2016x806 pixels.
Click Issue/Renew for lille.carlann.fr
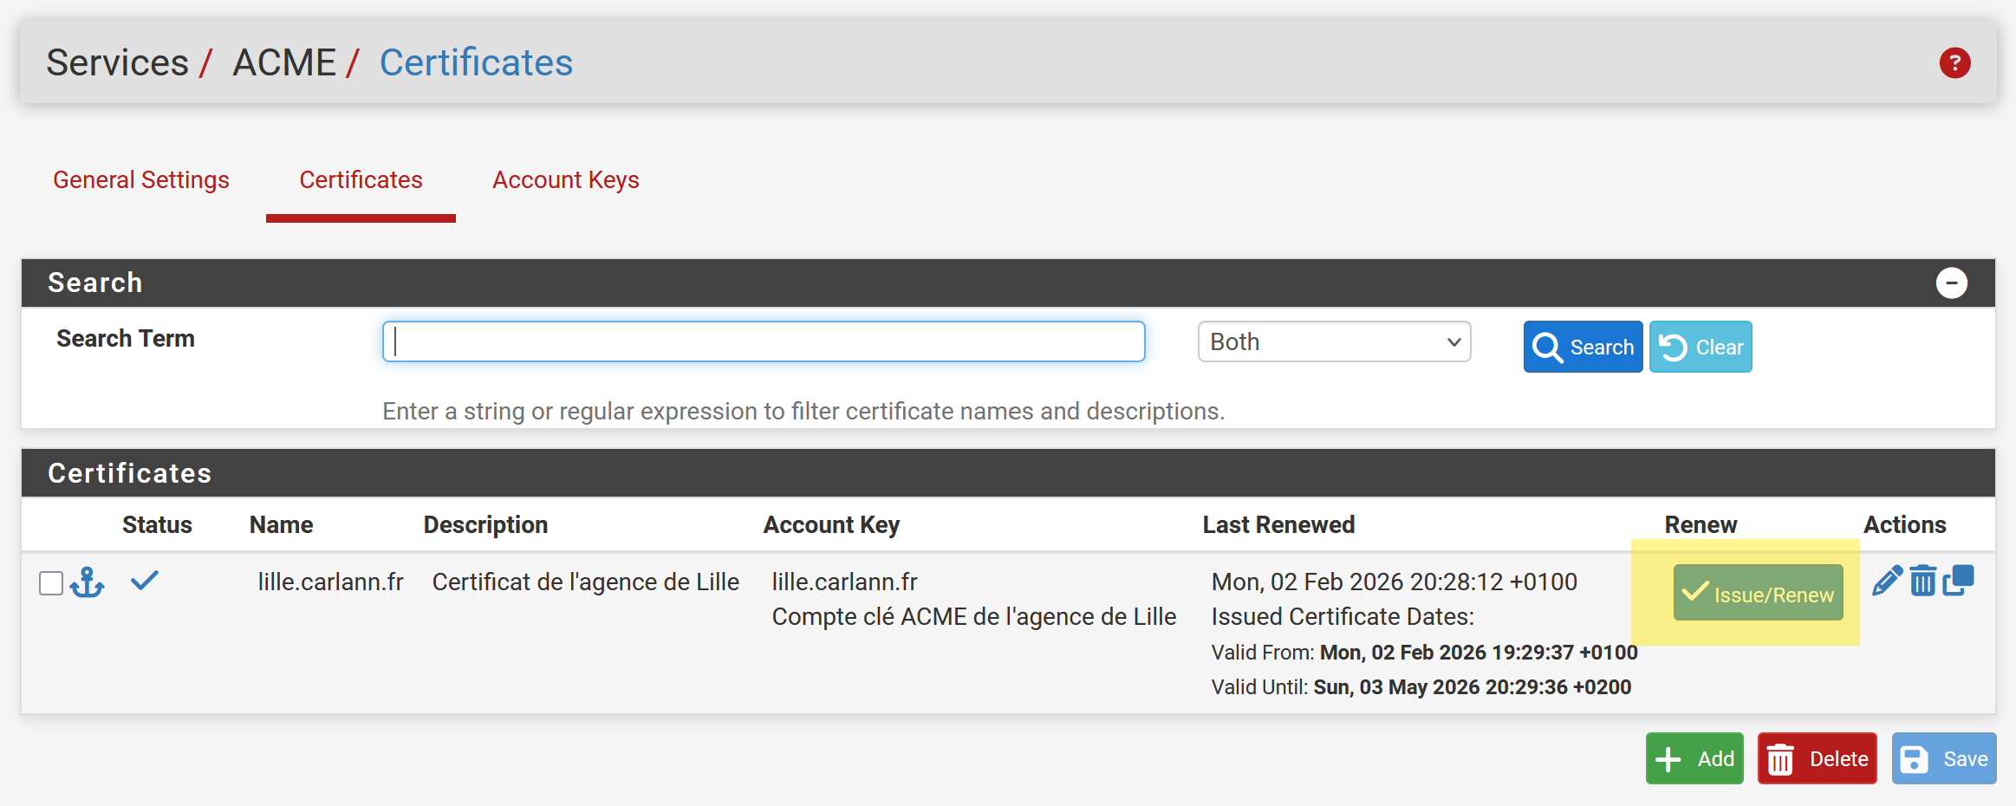coord(1758,593)
